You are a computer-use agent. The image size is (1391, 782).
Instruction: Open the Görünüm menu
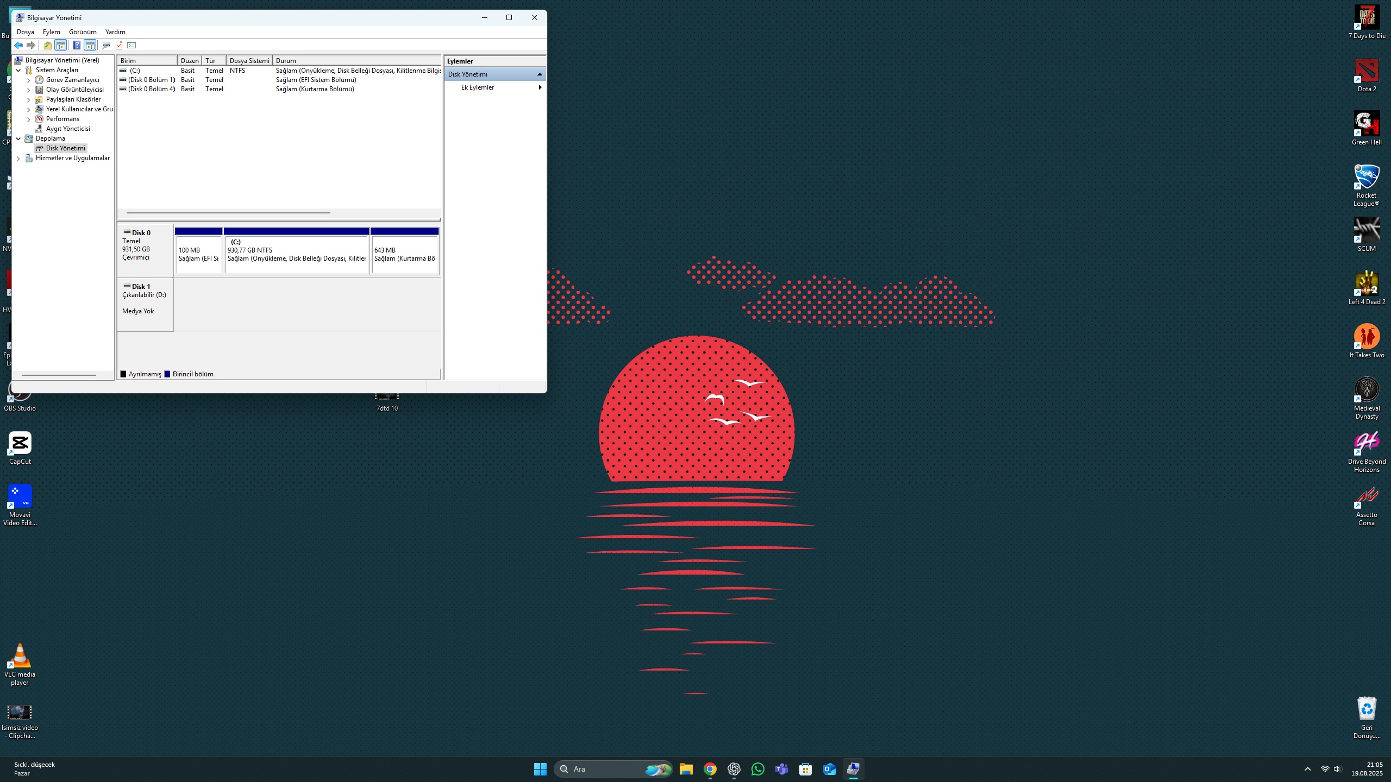coord(83,32)
